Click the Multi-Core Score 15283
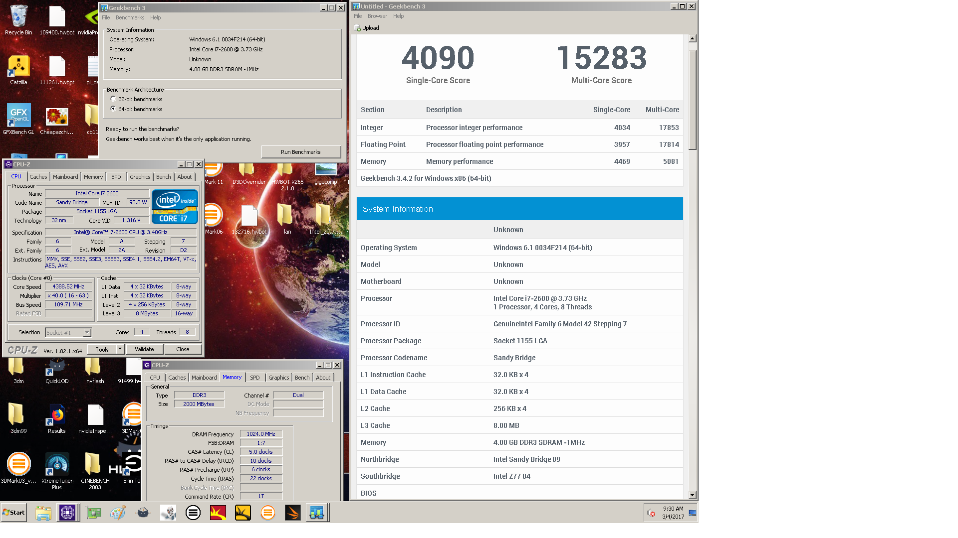Screen dimensions: 958x538 click(601, 58)
